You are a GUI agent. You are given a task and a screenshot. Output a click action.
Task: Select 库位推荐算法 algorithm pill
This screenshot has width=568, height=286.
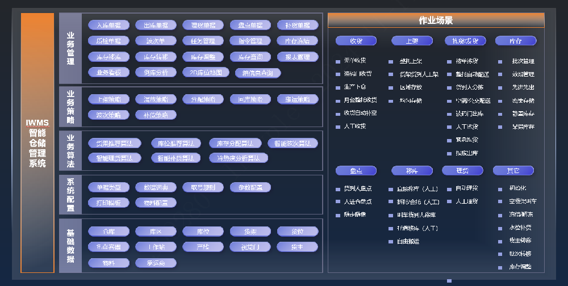[176, 144]
